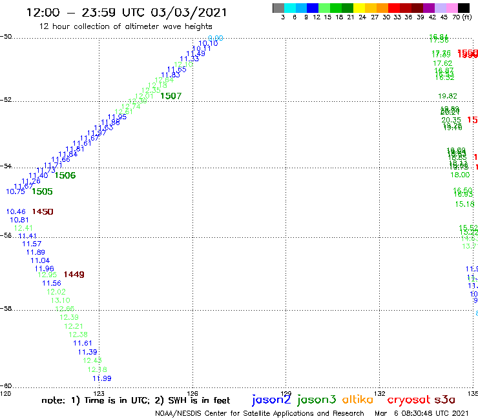Click the wave height value '11.89'

[x=36, y=252]
